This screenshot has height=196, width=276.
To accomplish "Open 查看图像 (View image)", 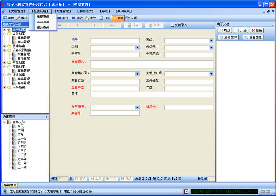I will click(x=253, y=37).
